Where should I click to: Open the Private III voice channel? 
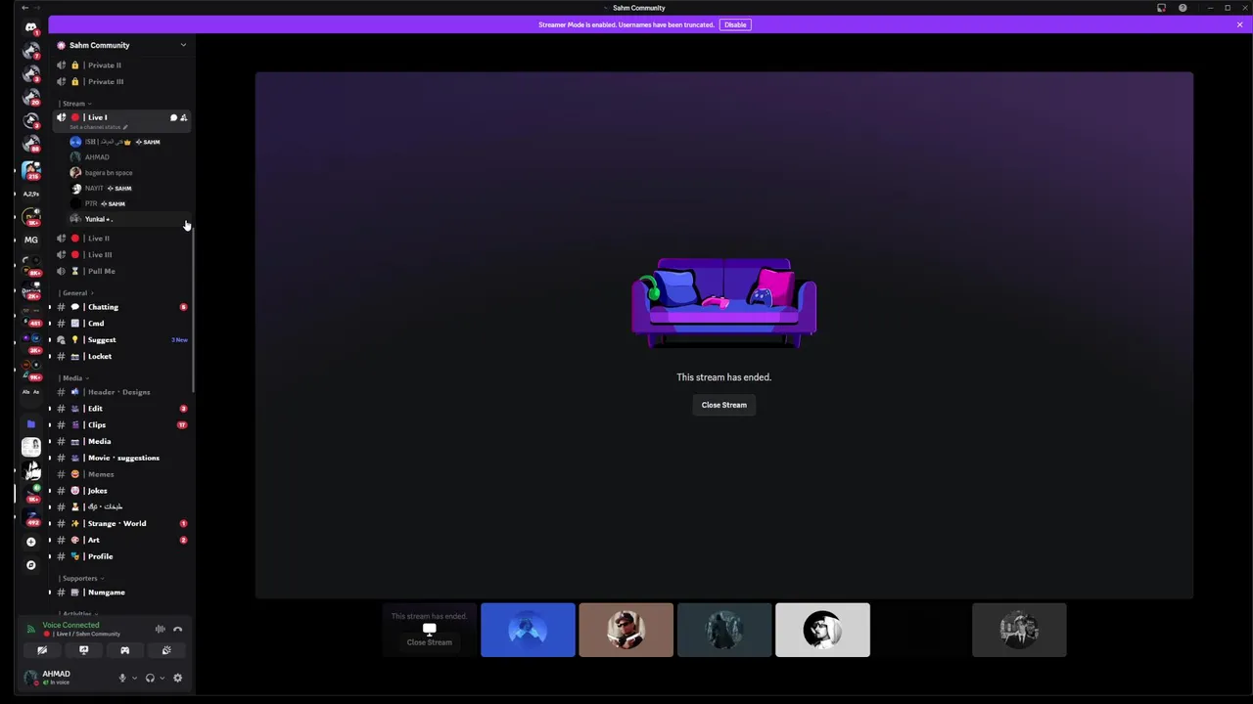[x=121, y=82]
